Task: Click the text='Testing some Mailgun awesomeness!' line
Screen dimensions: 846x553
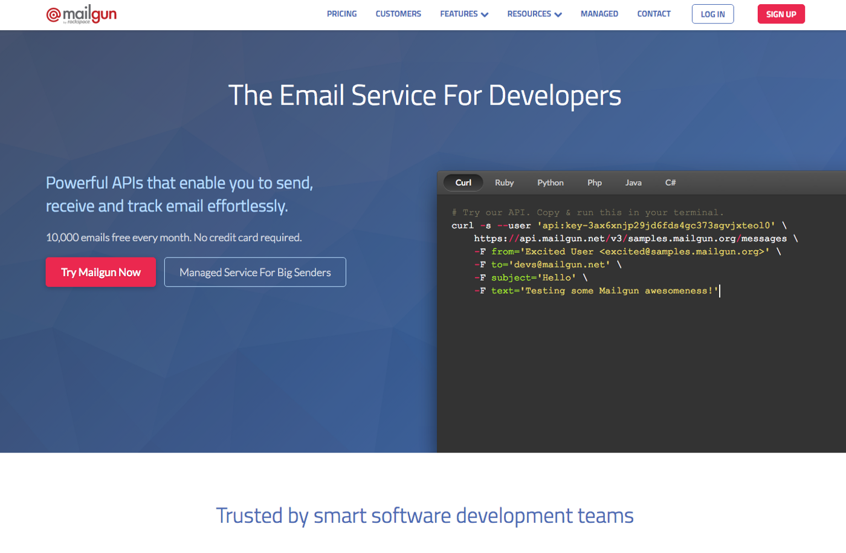Action: (x=596, y=291)
